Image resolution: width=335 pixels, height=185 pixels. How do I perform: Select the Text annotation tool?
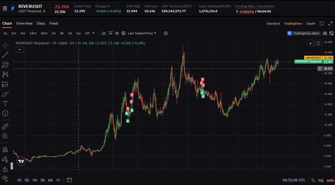tap(5, 104)
